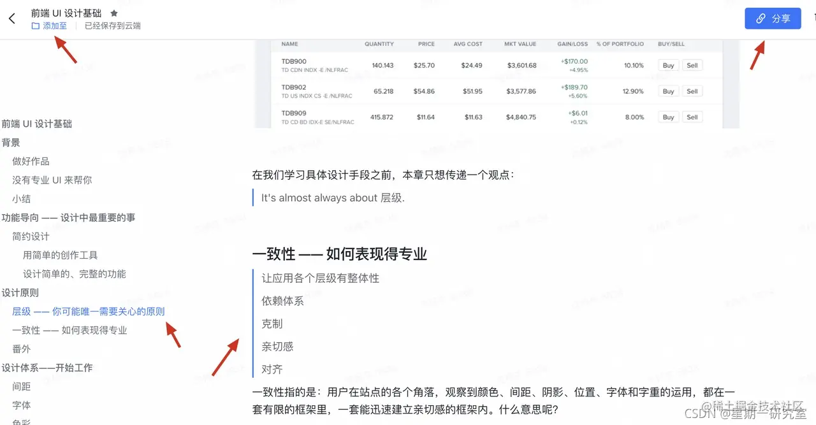Viewport: 816px width, 425px height.
Task: Click the quoted line 对齐
Action: (x=272, y=370)
